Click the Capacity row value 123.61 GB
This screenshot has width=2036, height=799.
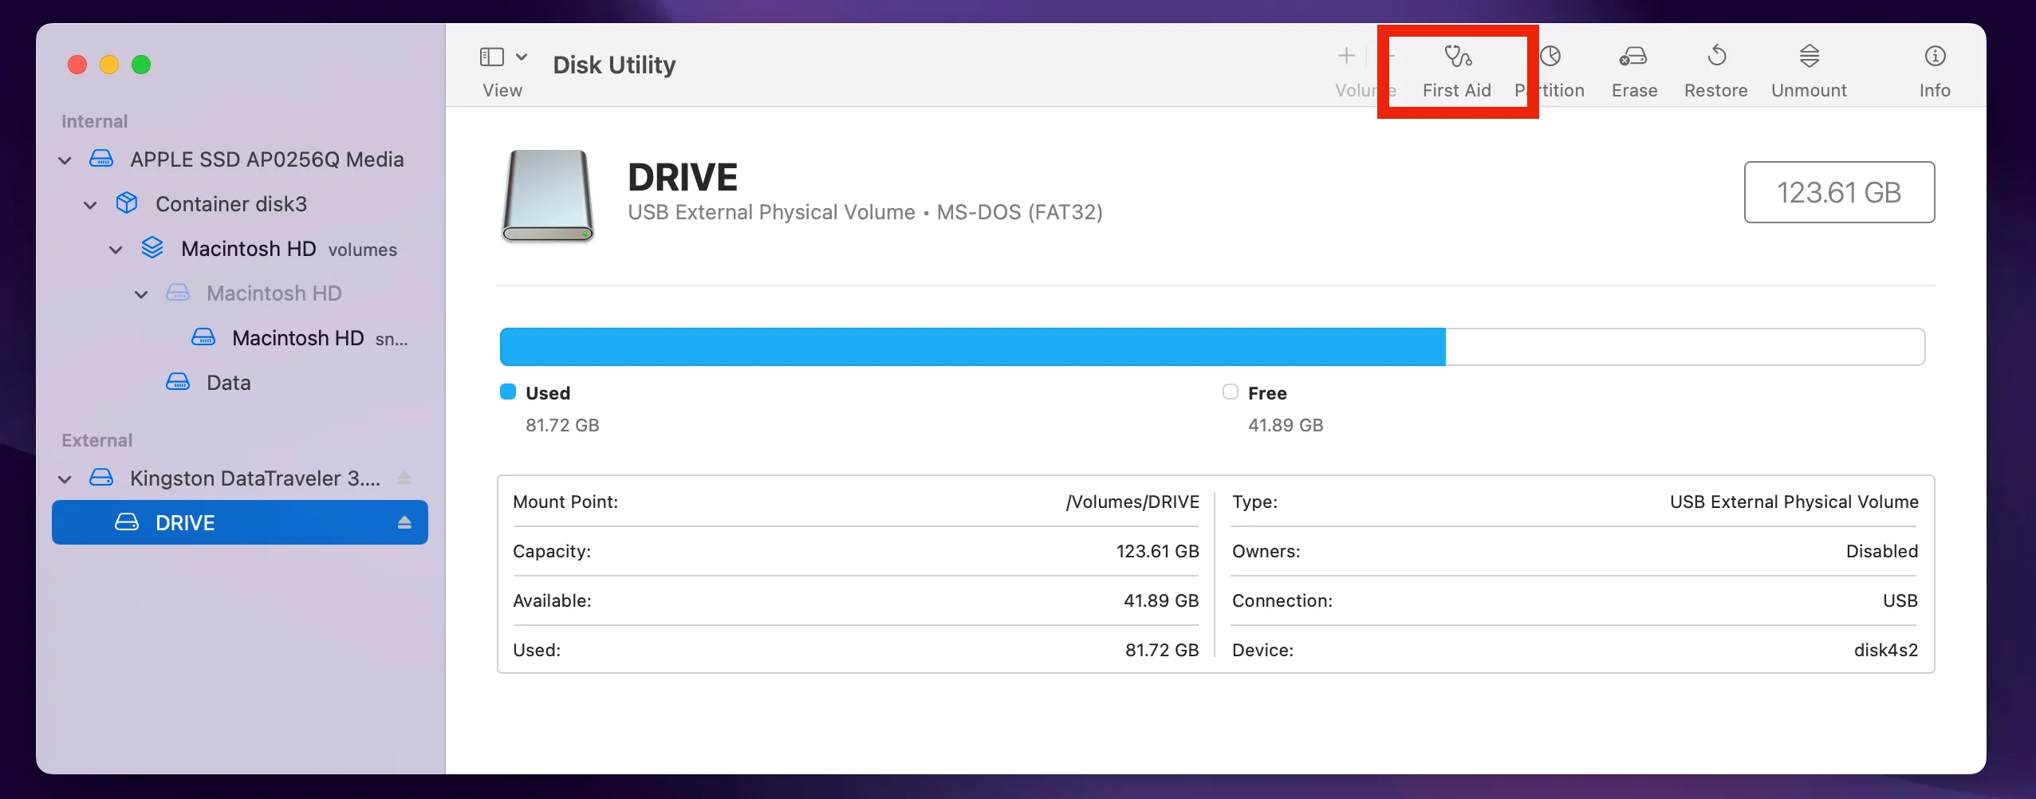pos(1157,551)
